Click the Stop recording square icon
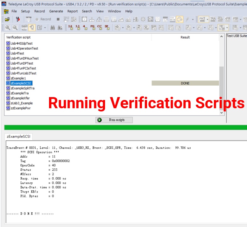247x227 pixels. click(x=58, y=19)
